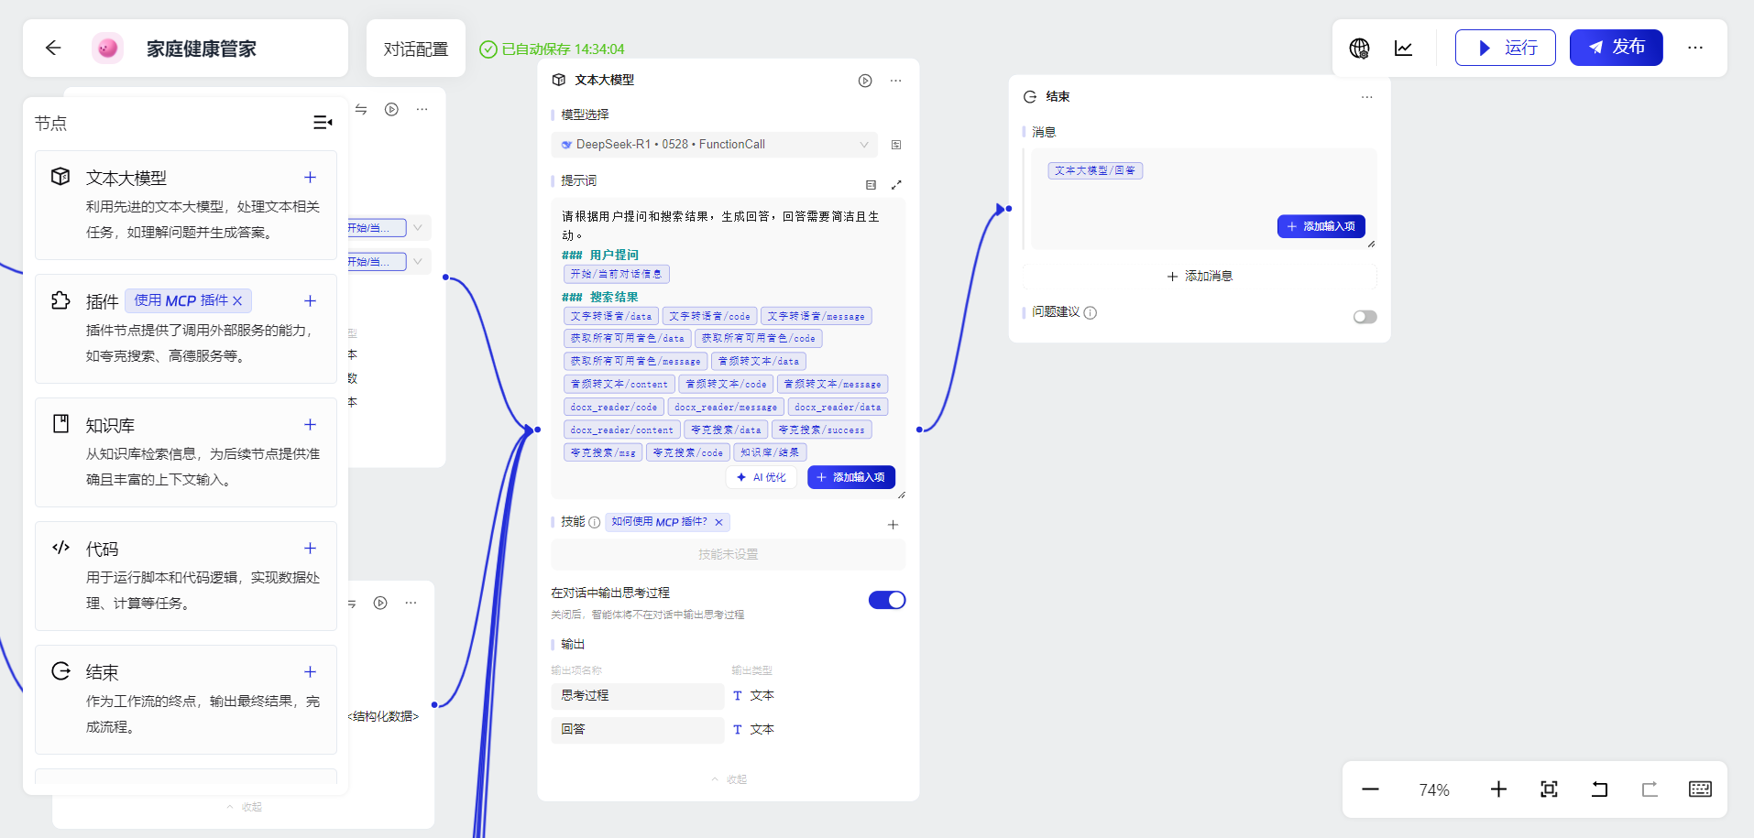1754x838 pixels.
Task: Click 添加输入项 in the prompt box
Action: (851, 477)
